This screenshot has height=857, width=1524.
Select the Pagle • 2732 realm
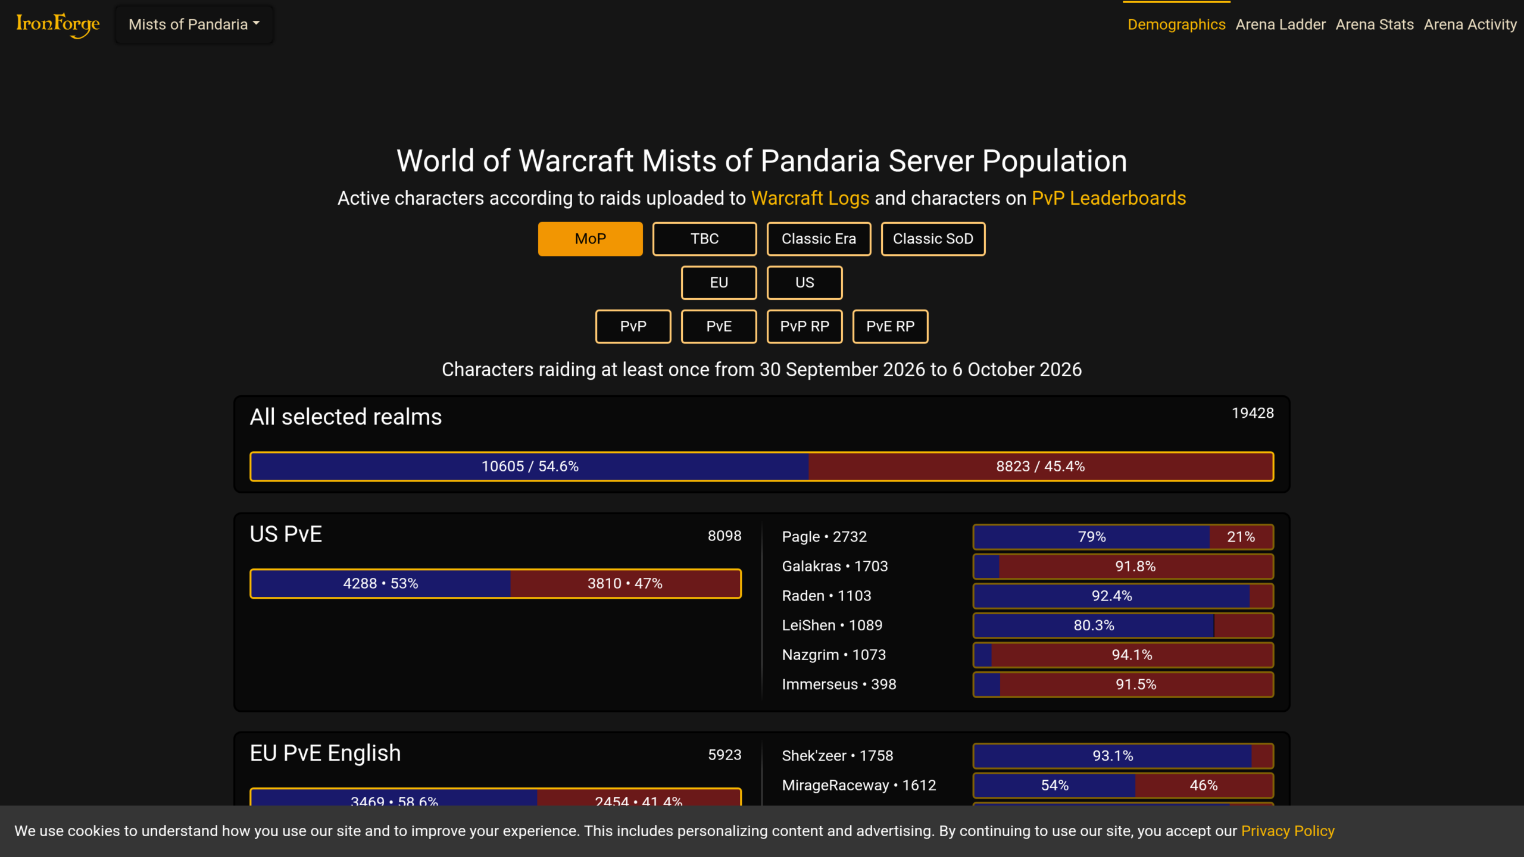(x=825, y=537)
